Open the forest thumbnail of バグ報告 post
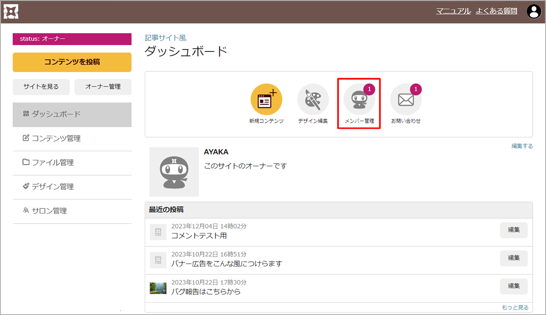 158,288
